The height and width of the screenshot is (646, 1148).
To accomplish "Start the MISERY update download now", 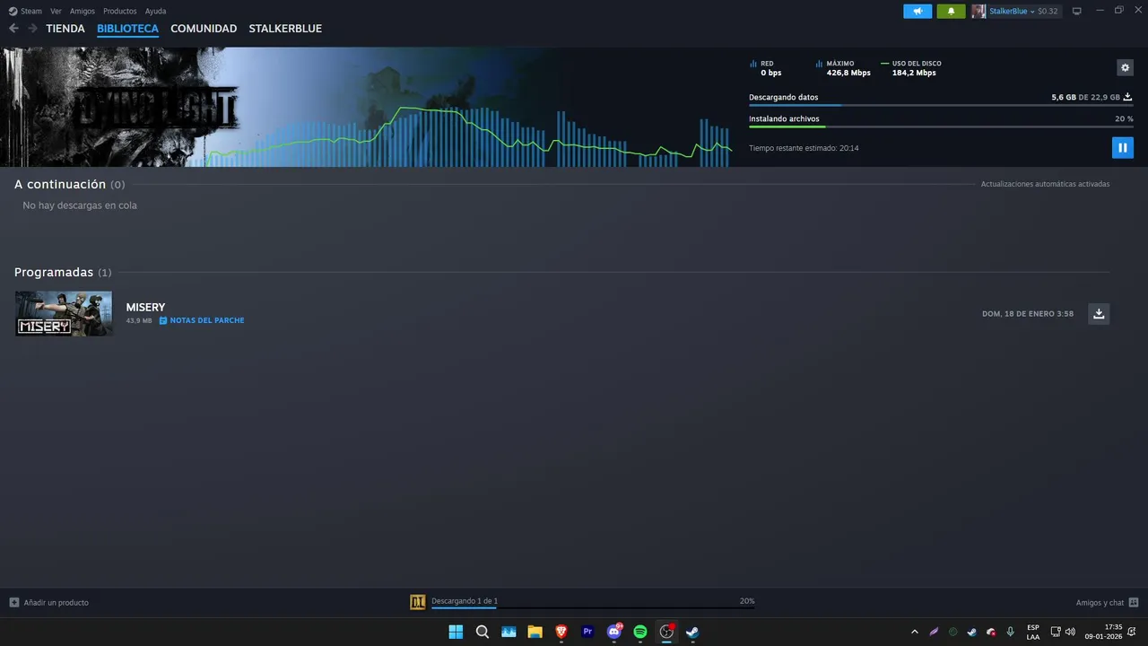I will [x=1099, y=313].
